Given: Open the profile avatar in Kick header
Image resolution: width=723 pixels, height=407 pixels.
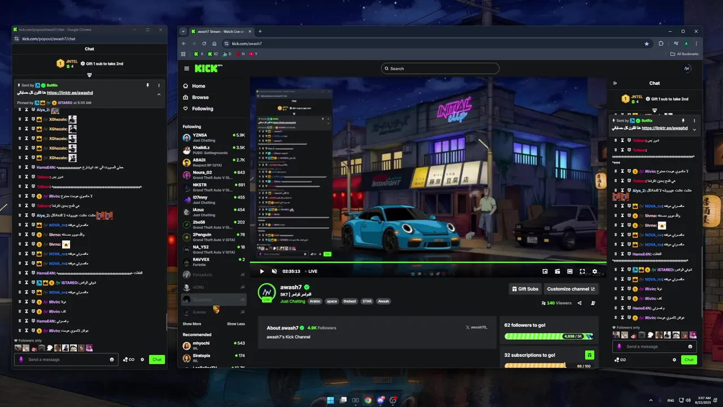Looking at the screenshot, I should click(x=687, y=68).
